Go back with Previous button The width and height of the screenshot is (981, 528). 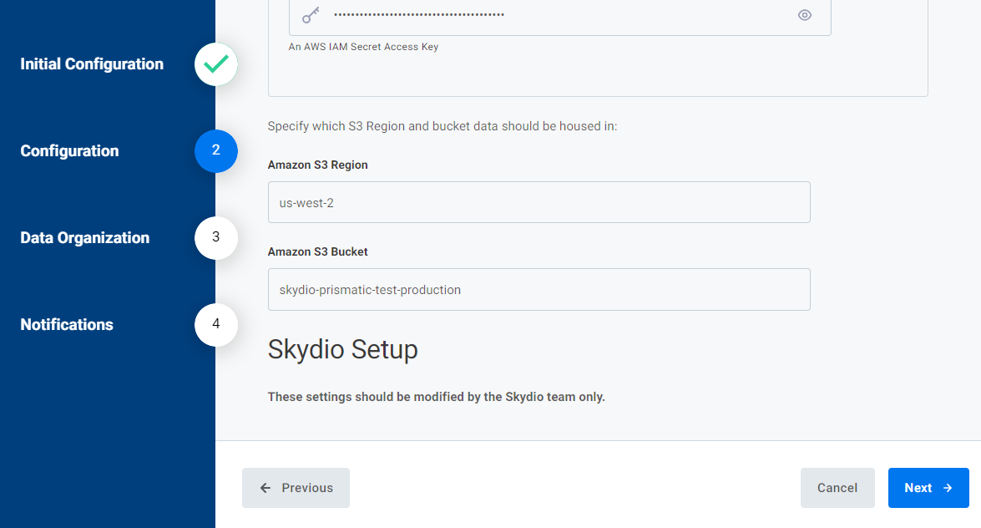[x=296, y=488]
